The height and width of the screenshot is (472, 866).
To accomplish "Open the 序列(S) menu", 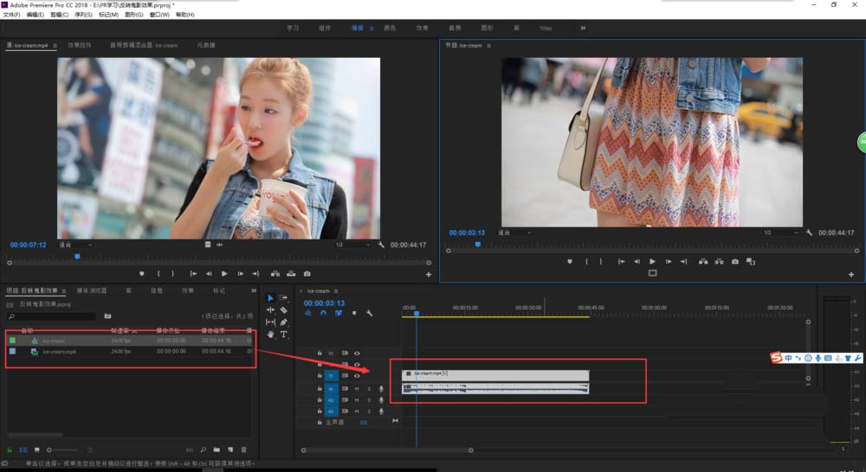I will 83,15.
